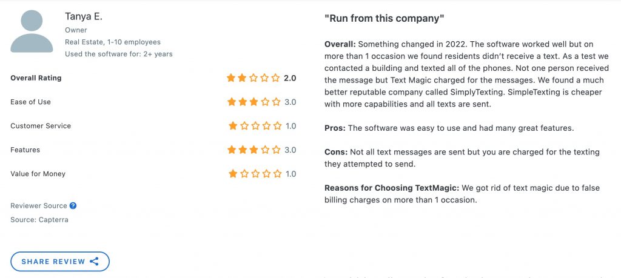Click the second star of Overall Rating
This screenshot has width=621, height=278.
[242, 78]
